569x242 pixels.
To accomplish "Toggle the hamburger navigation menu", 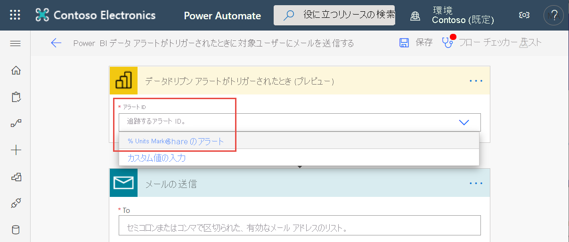I will 16,44.
